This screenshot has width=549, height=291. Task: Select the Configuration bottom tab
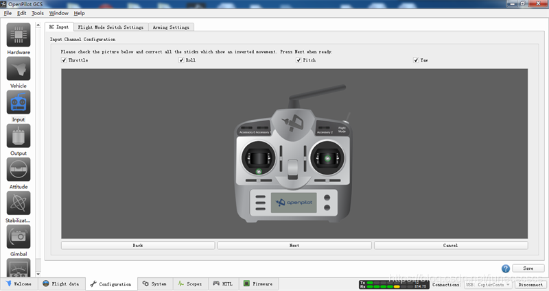point(111,284)
